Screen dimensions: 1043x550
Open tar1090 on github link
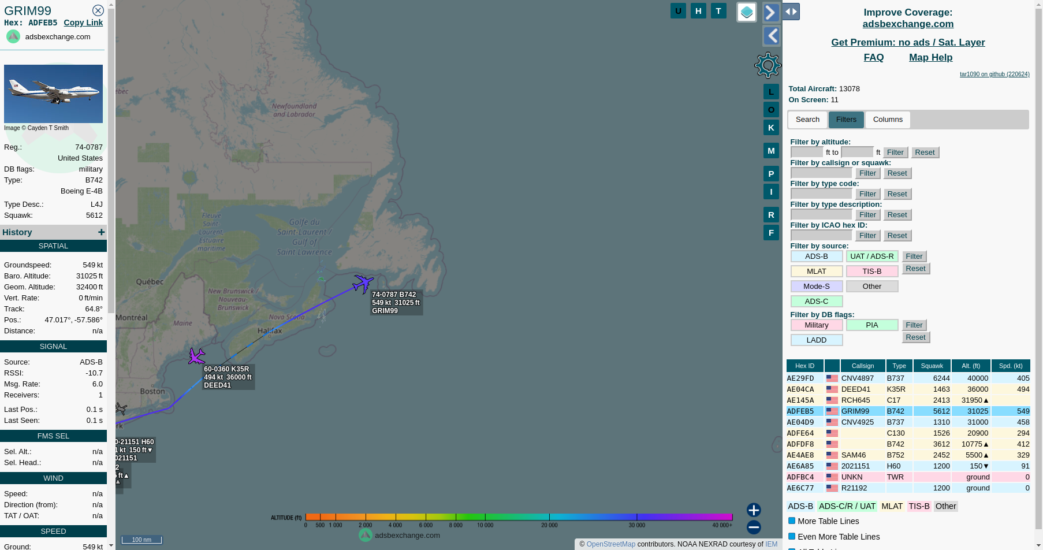click(x=994, y=74)
